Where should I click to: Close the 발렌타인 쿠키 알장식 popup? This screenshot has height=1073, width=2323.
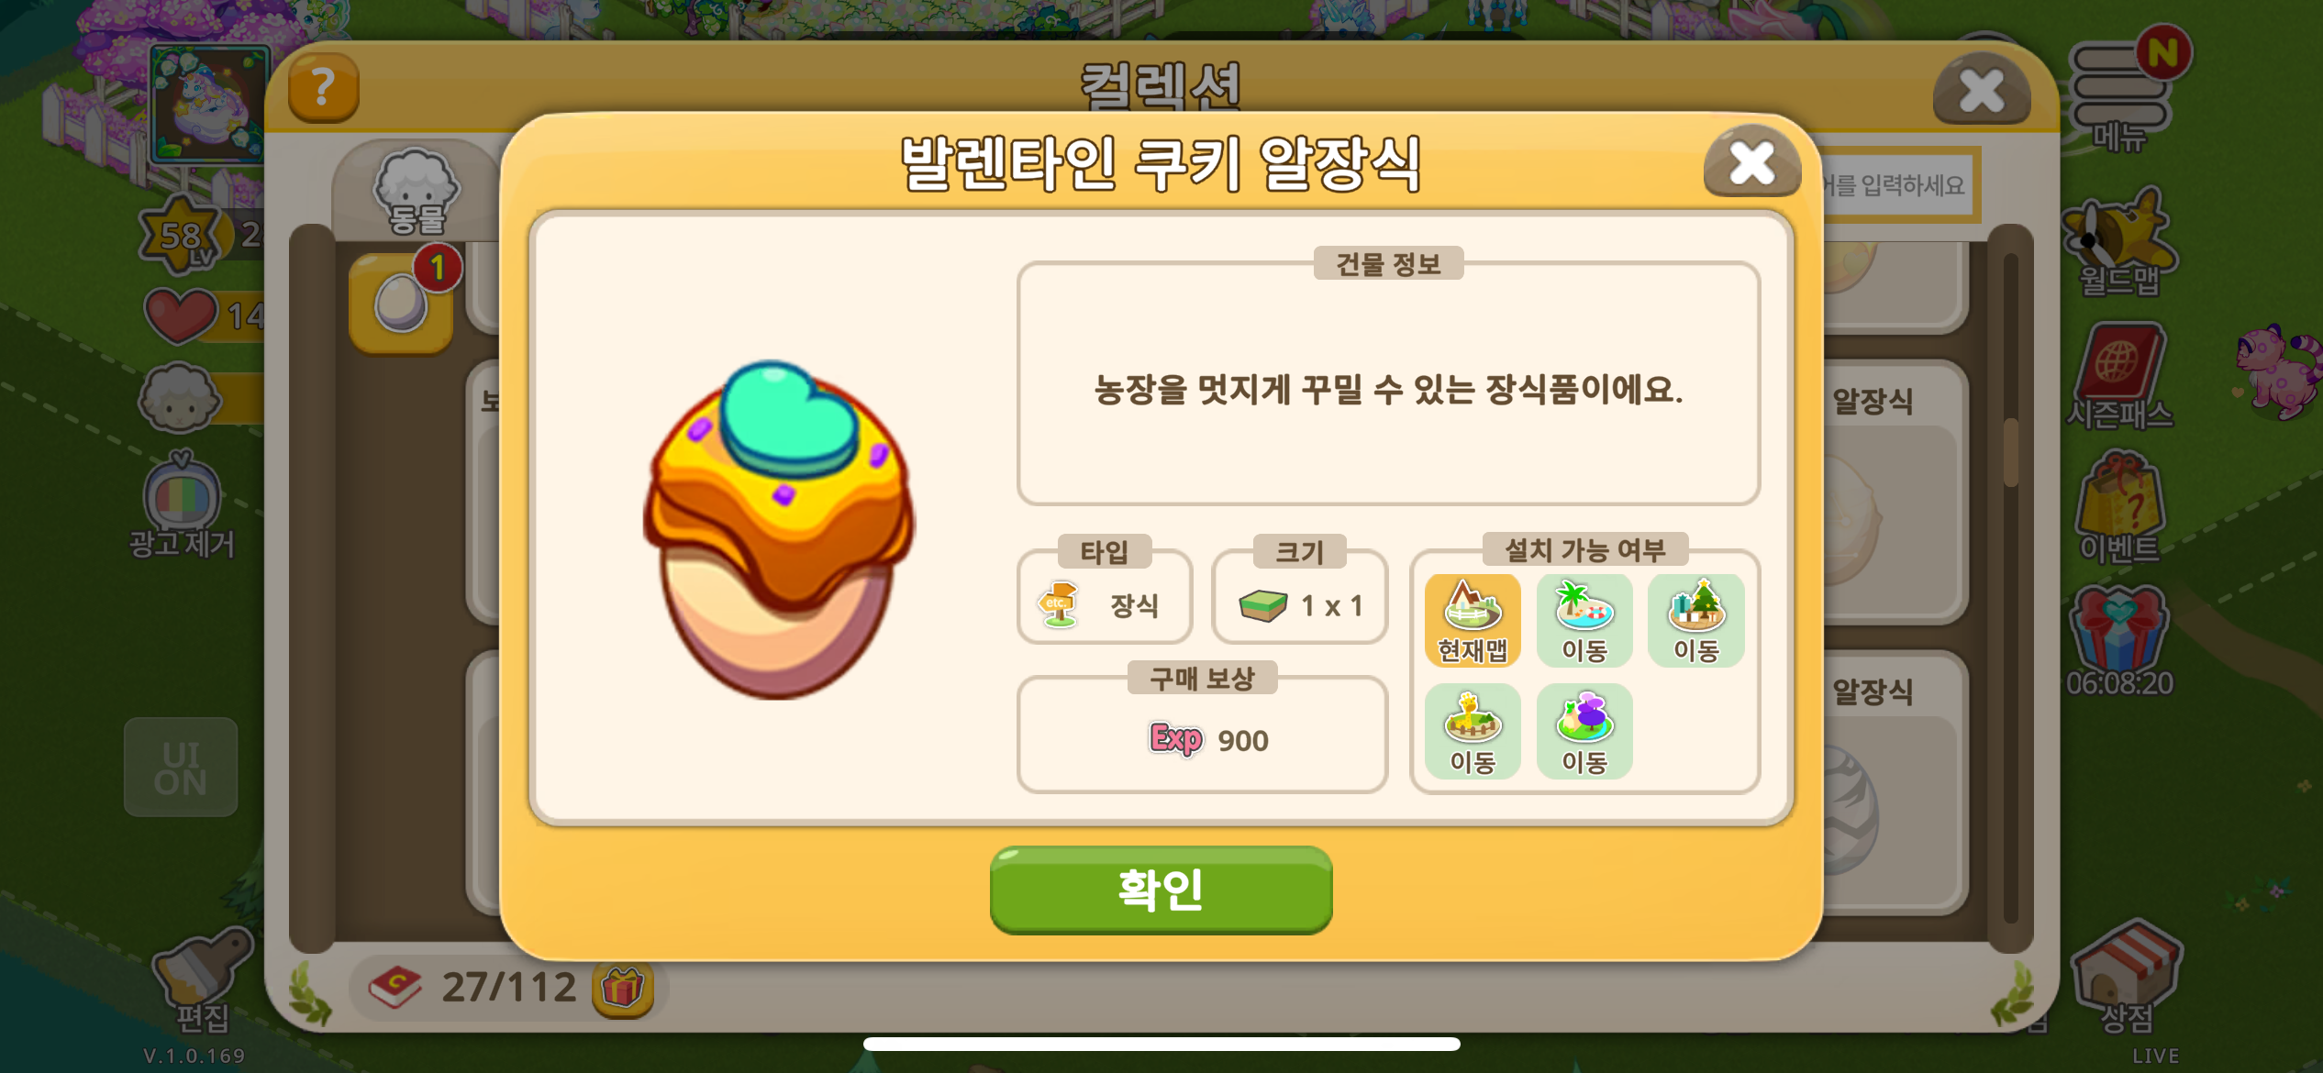(x=1751, y=163)
